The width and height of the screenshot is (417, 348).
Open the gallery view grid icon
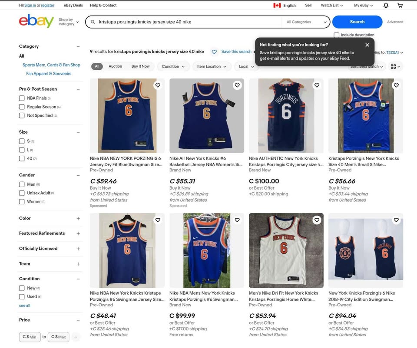395,66
